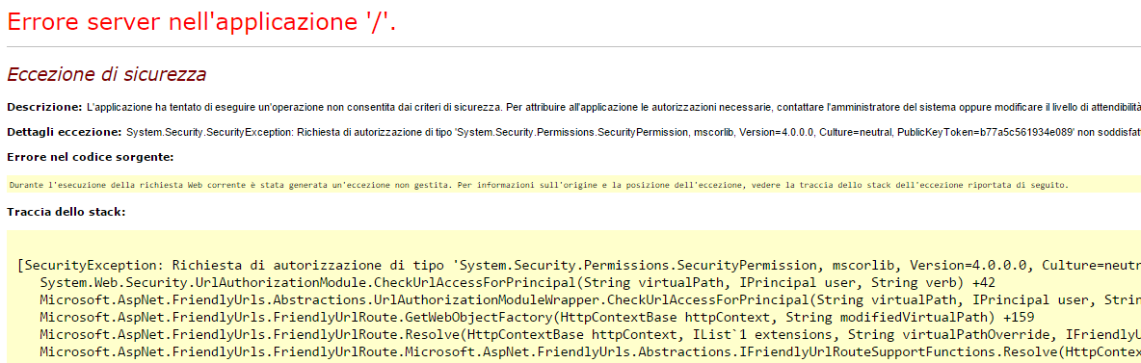Select the heading "Errore server nell'applicazione '/'."
The height and width of the screenshot is (363, 1141).
(201, 22)
